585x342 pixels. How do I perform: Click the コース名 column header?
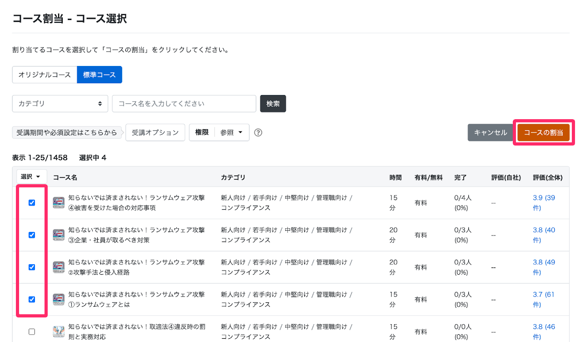pyautogui.click(x=65, y=177)
